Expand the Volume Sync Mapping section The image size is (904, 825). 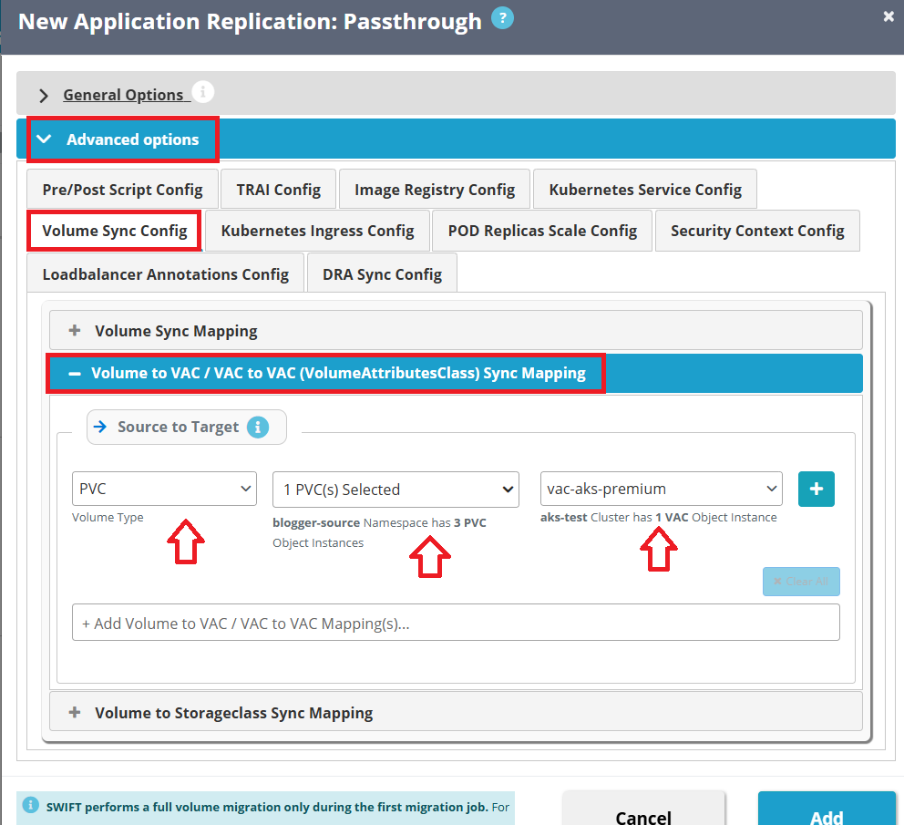coord(456,331)
